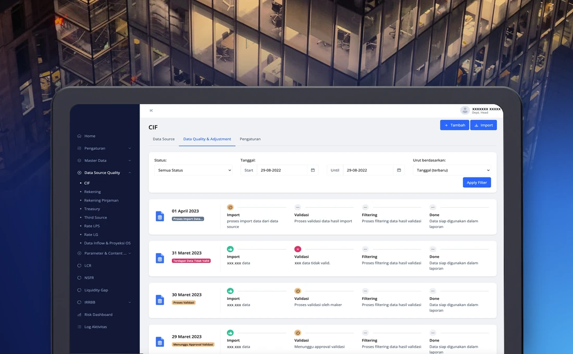Click the Apply Filter button
This screenshot has width=573, height=354.
(x=477, y=182)
